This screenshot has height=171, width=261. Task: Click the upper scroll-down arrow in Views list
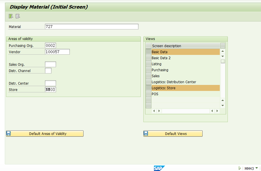pyautogui.click(x=223, y=56)
